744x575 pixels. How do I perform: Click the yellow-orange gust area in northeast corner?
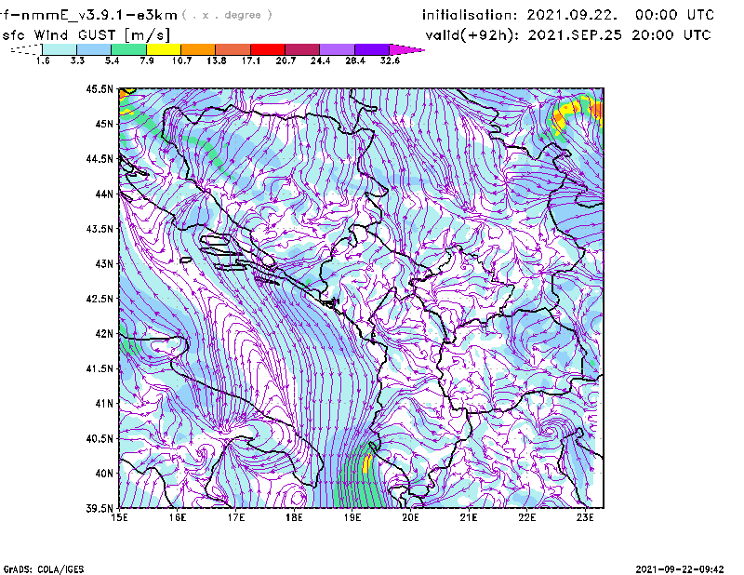577,114
